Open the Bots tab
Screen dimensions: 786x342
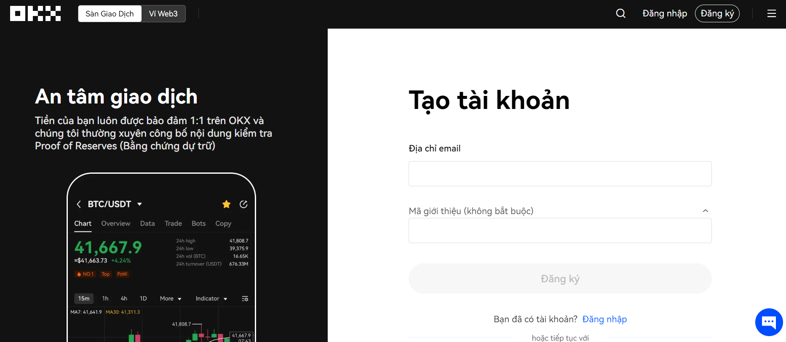pos(199,223)
